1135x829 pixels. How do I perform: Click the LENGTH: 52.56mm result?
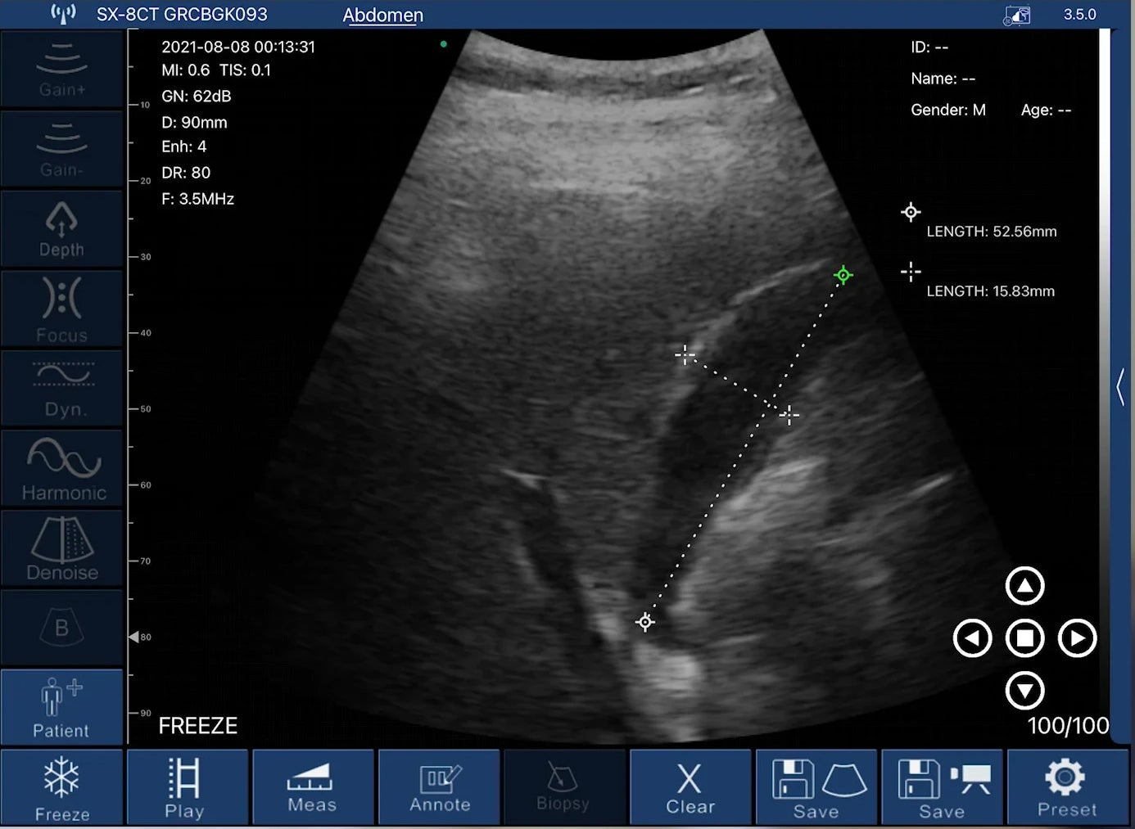point(991,232)
